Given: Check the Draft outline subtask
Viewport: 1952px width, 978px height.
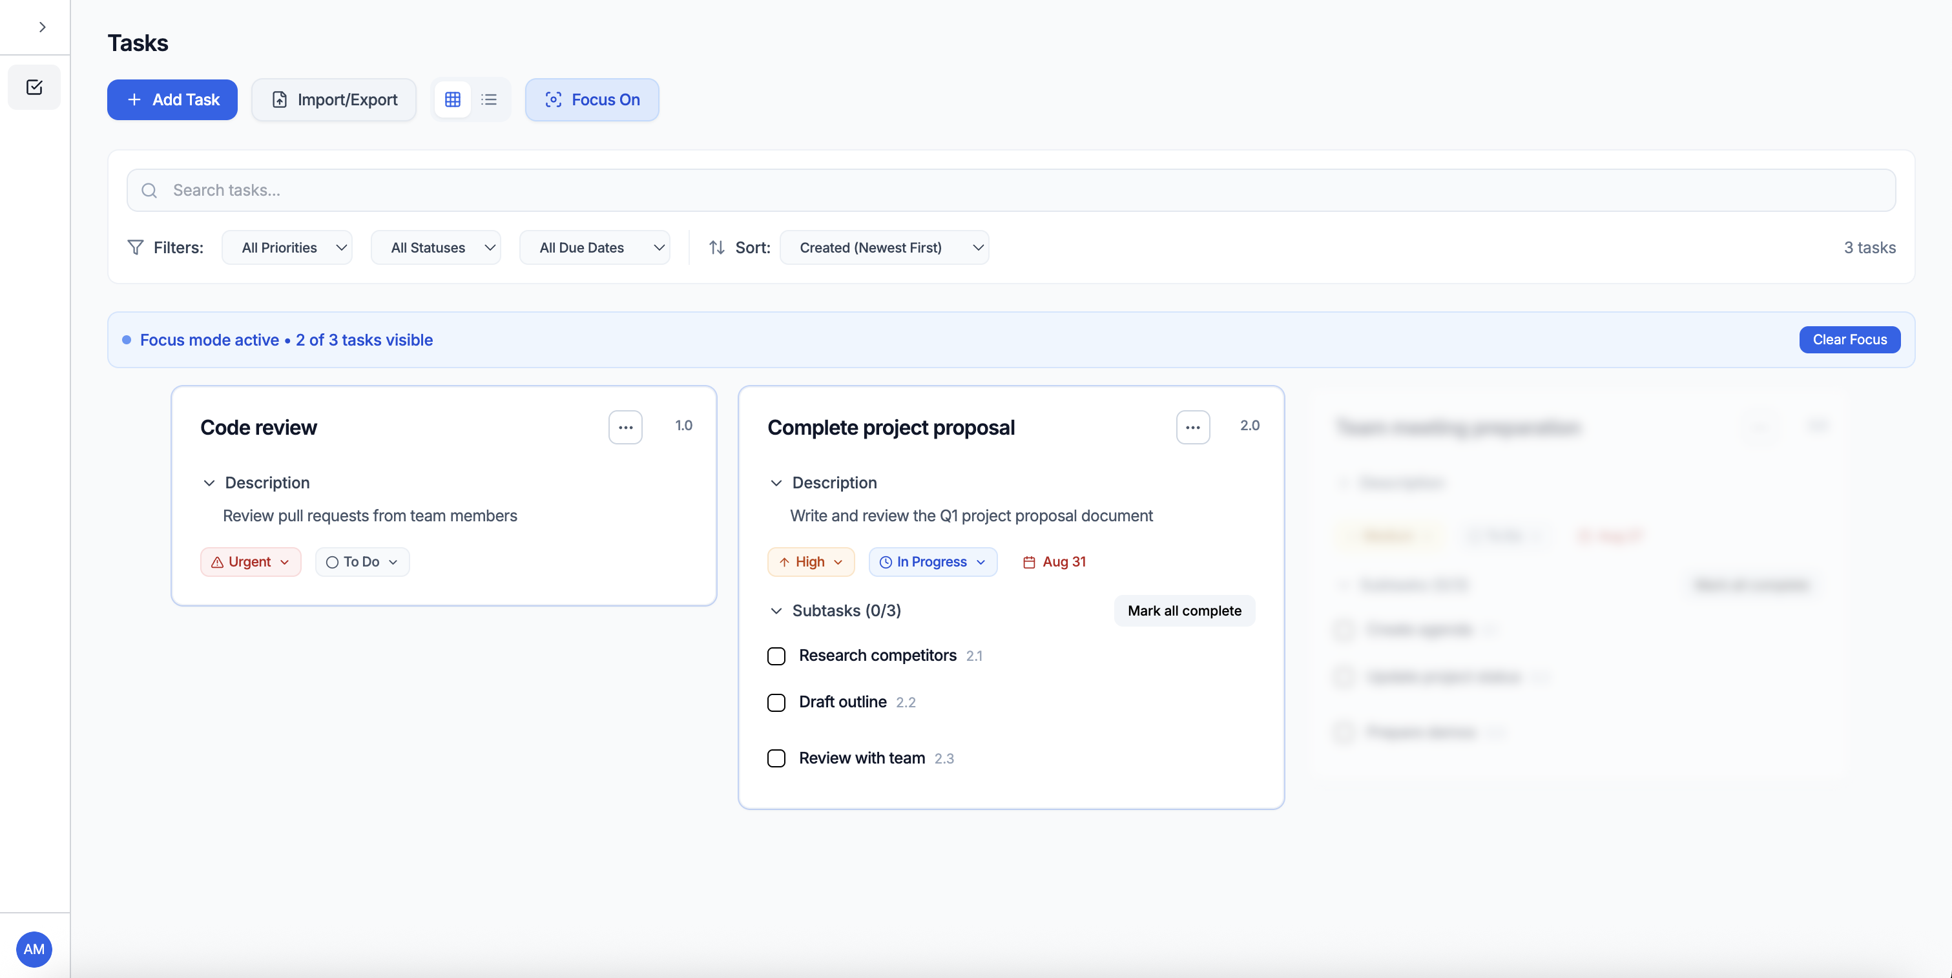Looking at the screenshot, I should click(x=776, y=702).
